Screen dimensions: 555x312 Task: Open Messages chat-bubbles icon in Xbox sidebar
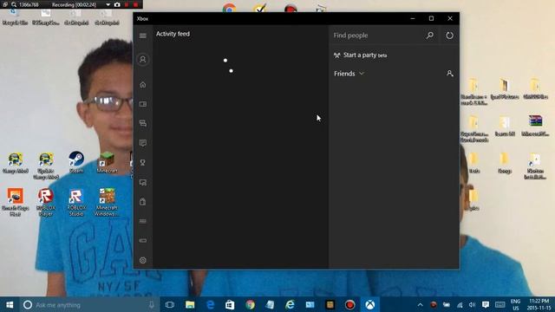coord(142,123)
